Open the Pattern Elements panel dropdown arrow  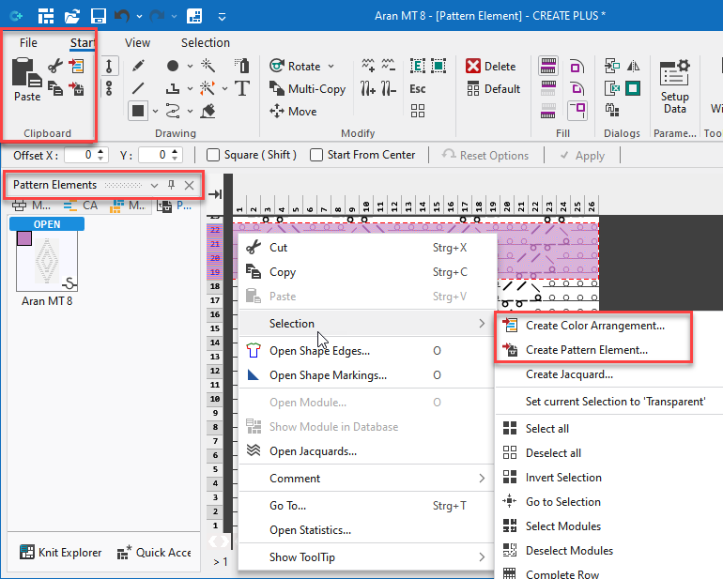155,185
